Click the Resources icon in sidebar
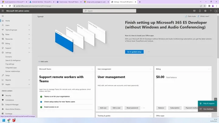219x123 pixels. coord(3,39)
